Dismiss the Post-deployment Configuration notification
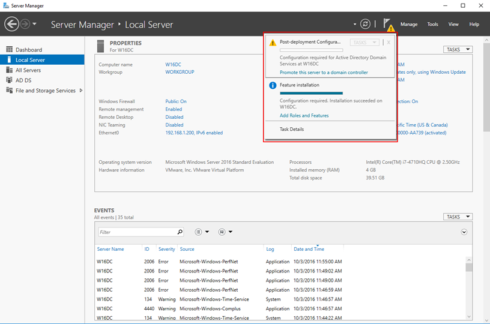This screenshot has height=324, width=490. [389, 43]
